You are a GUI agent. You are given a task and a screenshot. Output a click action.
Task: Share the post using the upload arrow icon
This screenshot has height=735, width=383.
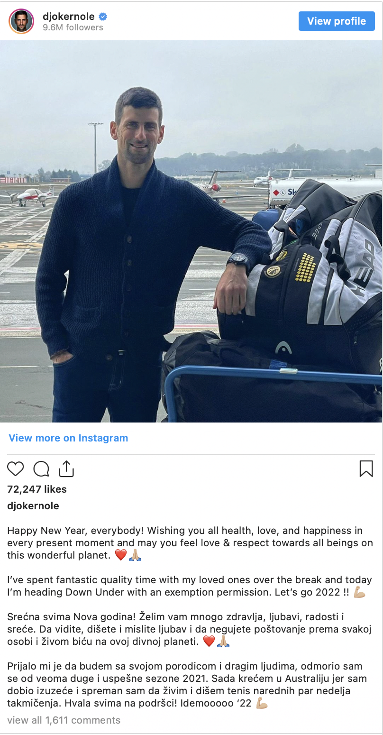(x=66, y=469)
